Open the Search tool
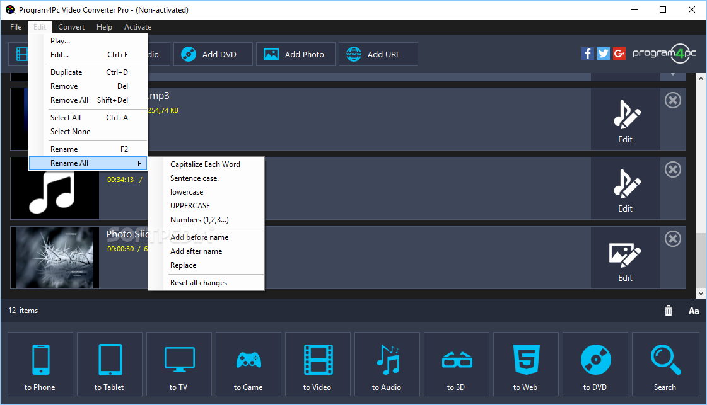The height and width of the screenshot is (405, 707). coord(665,364)
